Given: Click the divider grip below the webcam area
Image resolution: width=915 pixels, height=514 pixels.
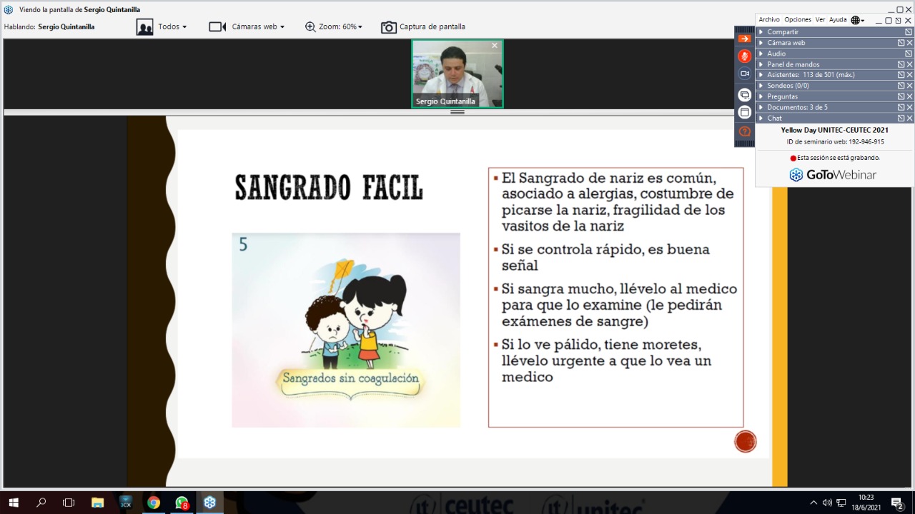Looking at the screenshot, I should (457, 112).
